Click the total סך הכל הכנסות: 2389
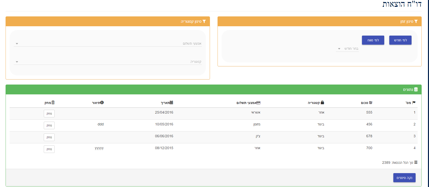 (x=398, y=163)
